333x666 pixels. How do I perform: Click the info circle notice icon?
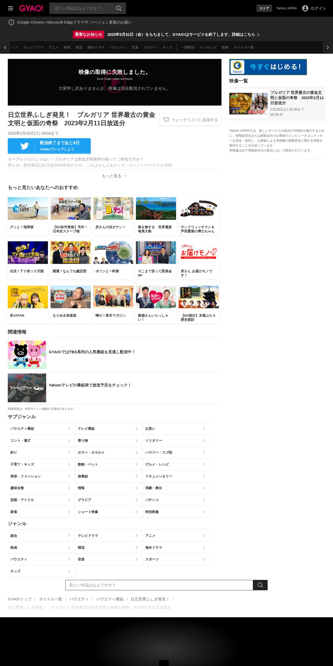[11, 22]
